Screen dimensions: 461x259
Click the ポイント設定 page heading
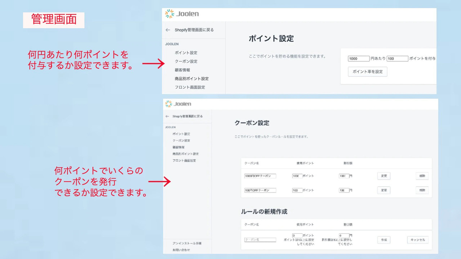(271, 38)
